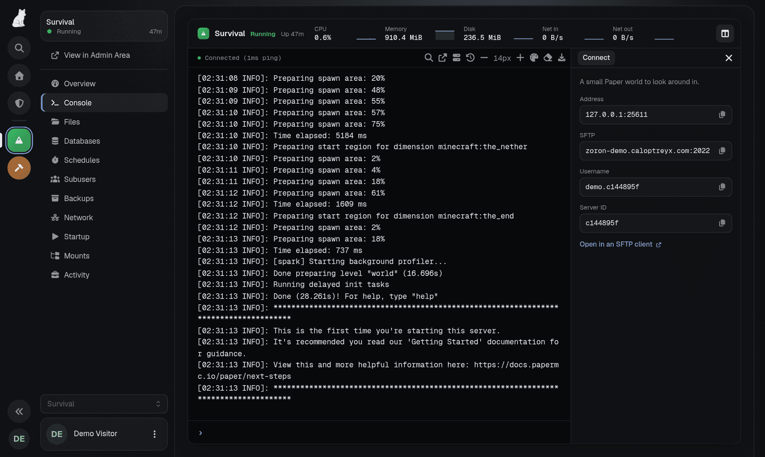Click "Done (28.261s)!" log line
Image resolution: width=765 pixels, height=457 pixels.
pos(318,296)
